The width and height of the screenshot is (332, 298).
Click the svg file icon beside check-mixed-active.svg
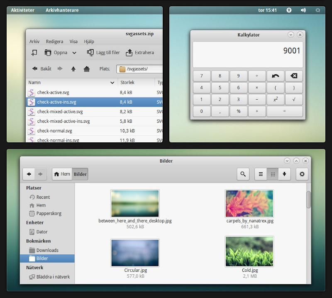(32, 112)
